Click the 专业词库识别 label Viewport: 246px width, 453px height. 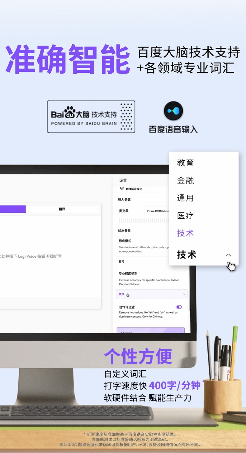128,274
